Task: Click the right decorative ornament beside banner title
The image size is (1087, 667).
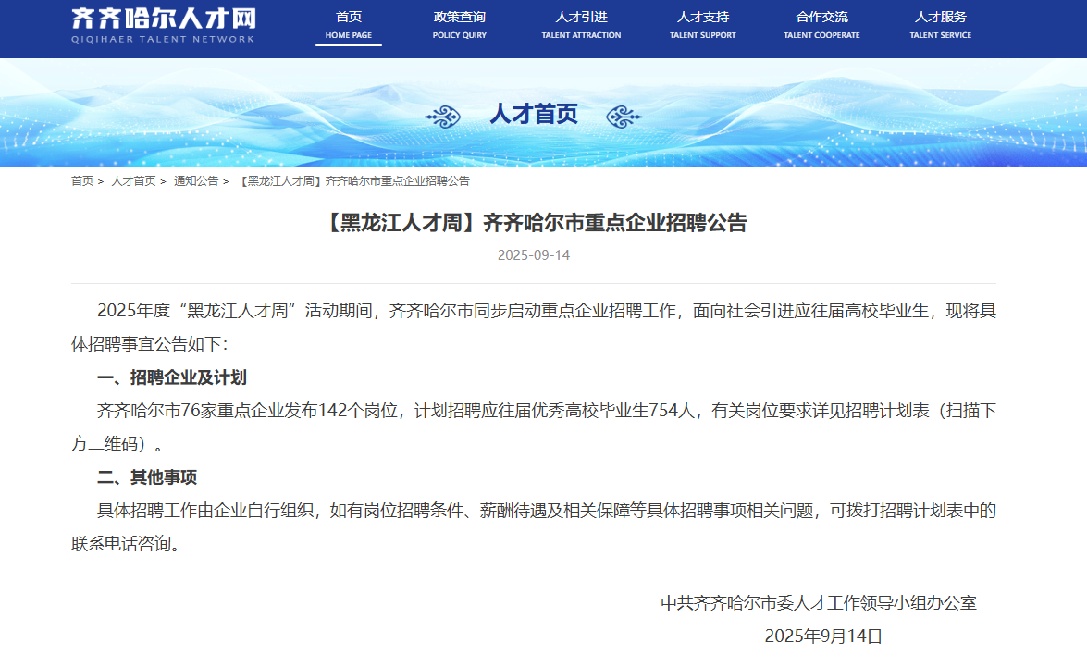Action: click(624, 116)
